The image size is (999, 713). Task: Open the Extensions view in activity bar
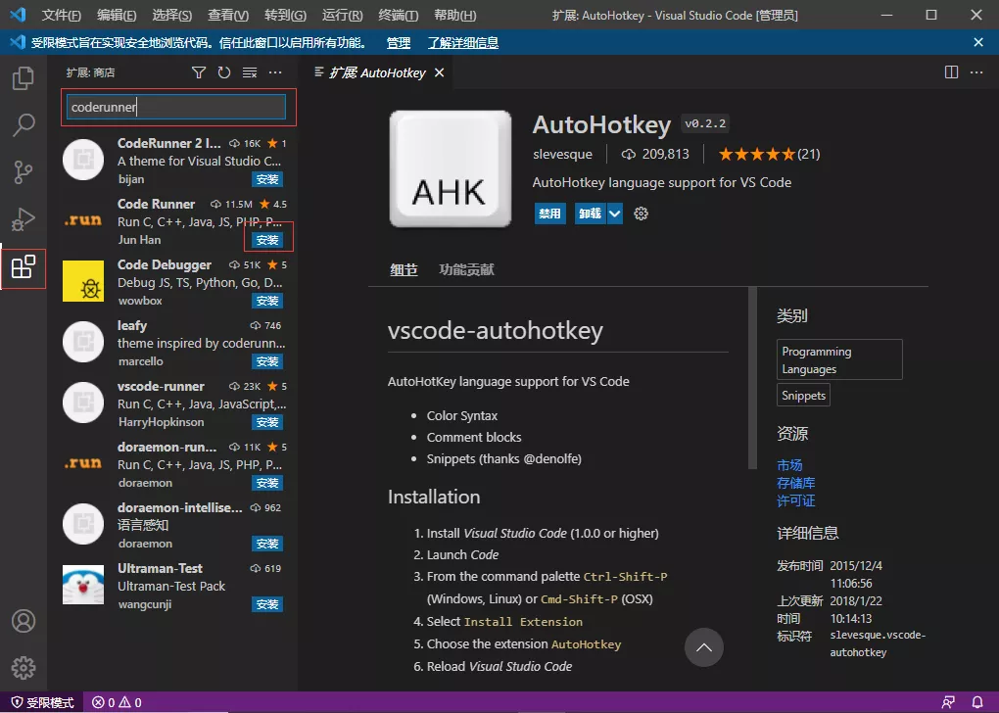point(23,265)
